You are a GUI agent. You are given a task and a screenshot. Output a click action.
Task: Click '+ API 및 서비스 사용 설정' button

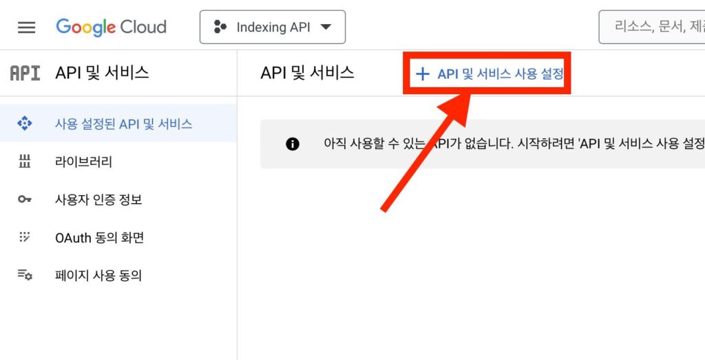pos(490,74)
